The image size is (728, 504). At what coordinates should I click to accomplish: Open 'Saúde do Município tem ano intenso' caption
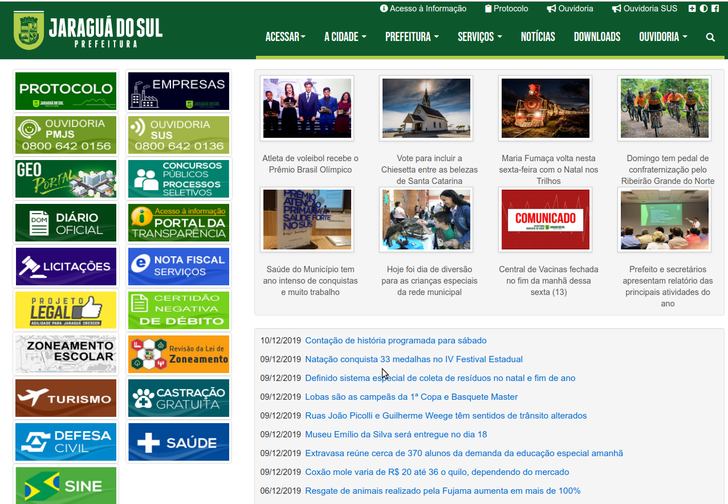310,281
